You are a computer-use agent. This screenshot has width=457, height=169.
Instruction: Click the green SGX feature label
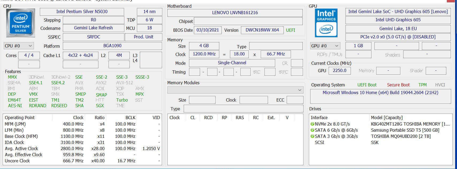(x=100, y=106)
